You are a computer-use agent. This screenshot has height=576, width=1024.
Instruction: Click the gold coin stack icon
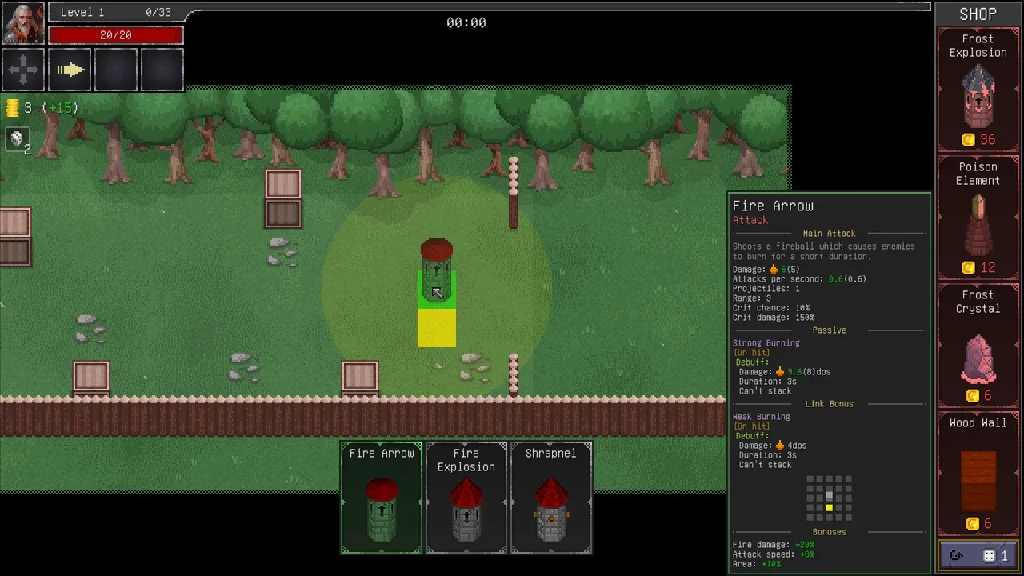click(13, 108)
